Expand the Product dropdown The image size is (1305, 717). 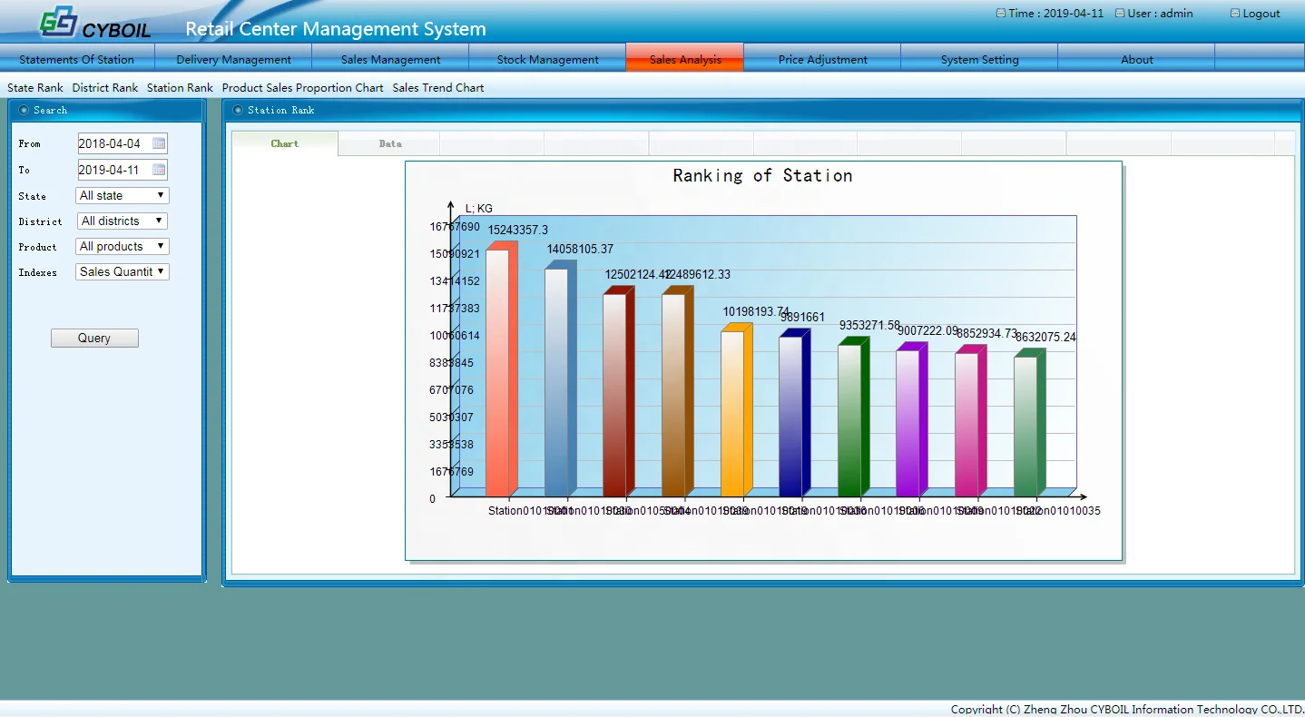point(123,247)
